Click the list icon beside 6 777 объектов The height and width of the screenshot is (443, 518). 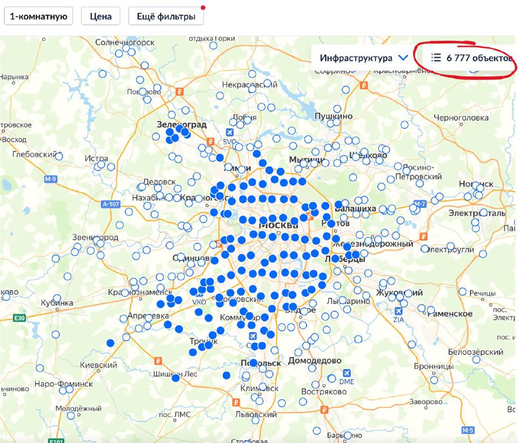[x=436, y=58]
